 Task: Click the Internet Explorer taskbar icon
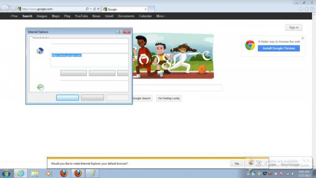[x=21, y=173]
